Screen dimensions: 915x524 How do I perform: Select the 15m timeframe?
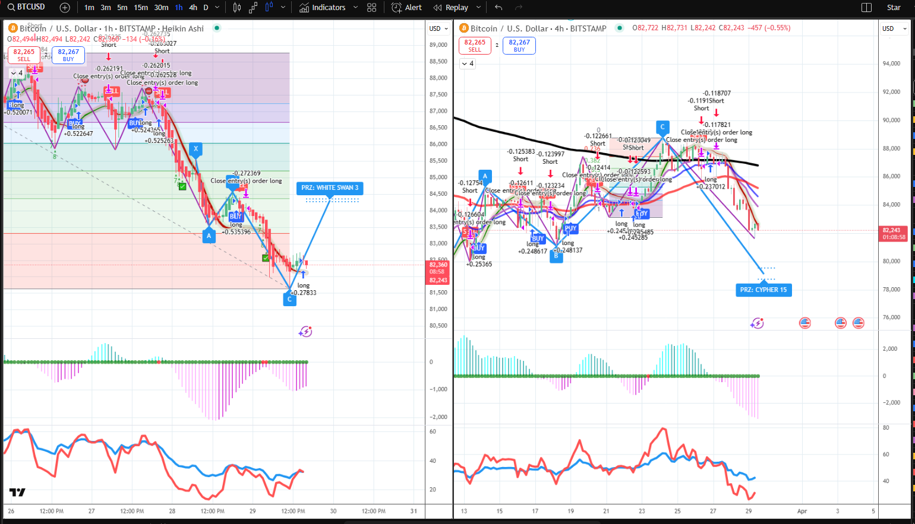tap(141, 8)
